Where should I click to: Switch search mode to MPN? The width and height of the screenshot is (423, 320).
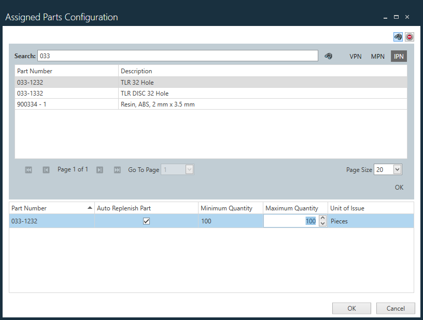click(x=377, y=56)
